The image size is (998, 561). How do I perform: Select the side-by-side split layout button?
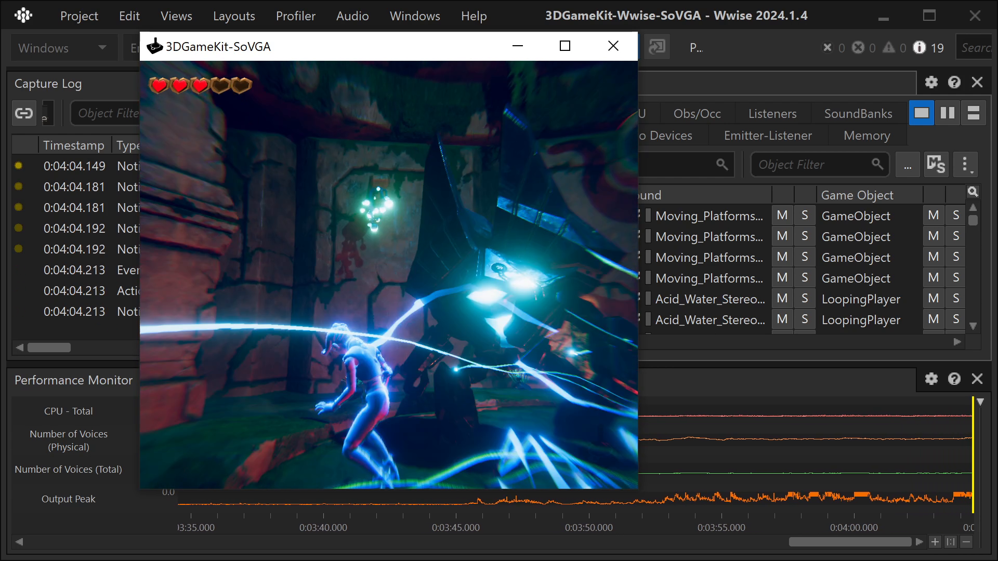(x=948, y=113)
